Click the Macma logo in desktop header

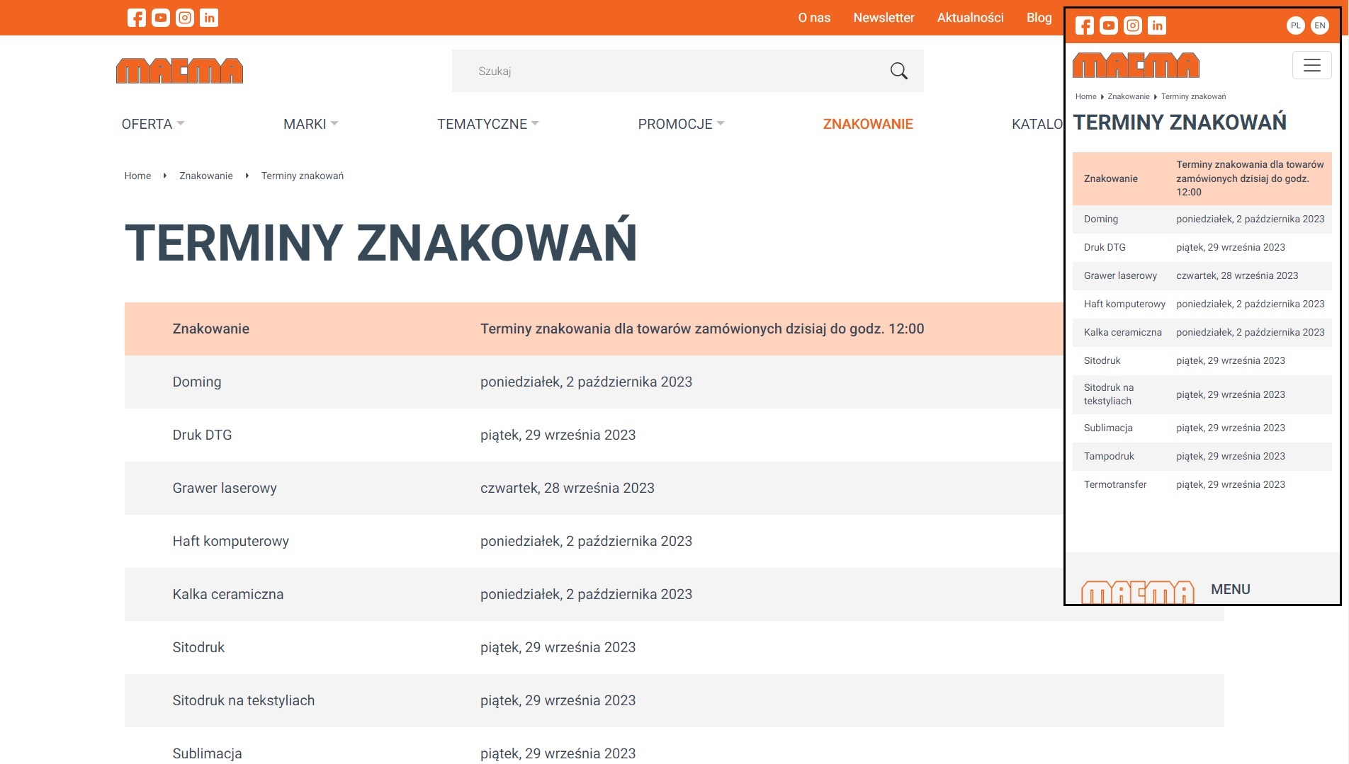(179, 71)
